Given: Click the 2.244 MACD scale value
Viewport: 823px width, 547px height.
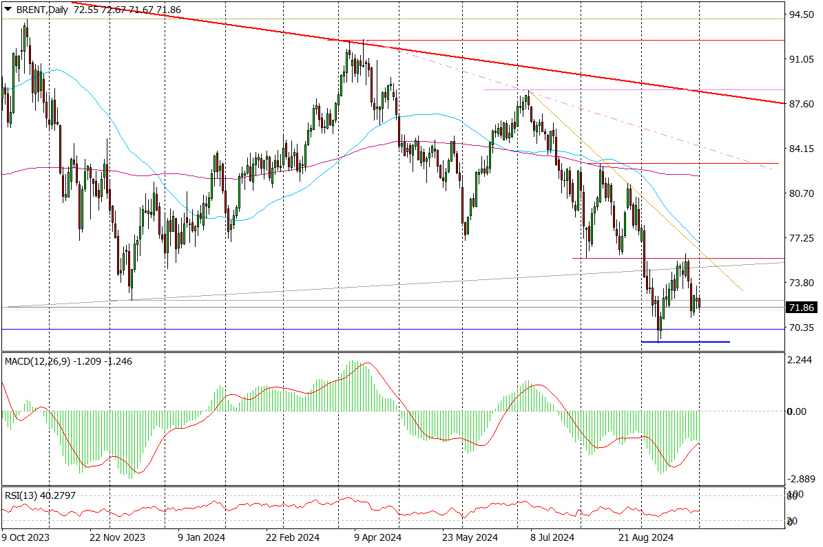Looking at the screenshot, I should coord(800,360).
